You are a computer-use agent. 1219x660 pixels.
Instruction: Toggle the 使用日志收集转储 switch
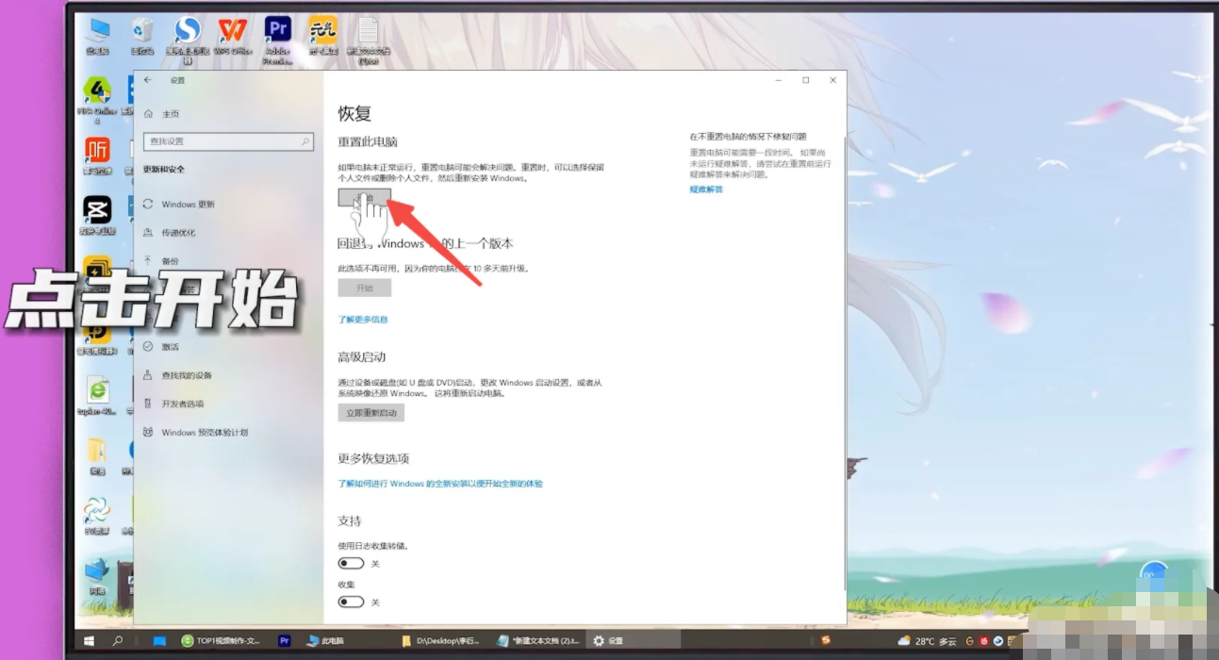pos(351,563)
